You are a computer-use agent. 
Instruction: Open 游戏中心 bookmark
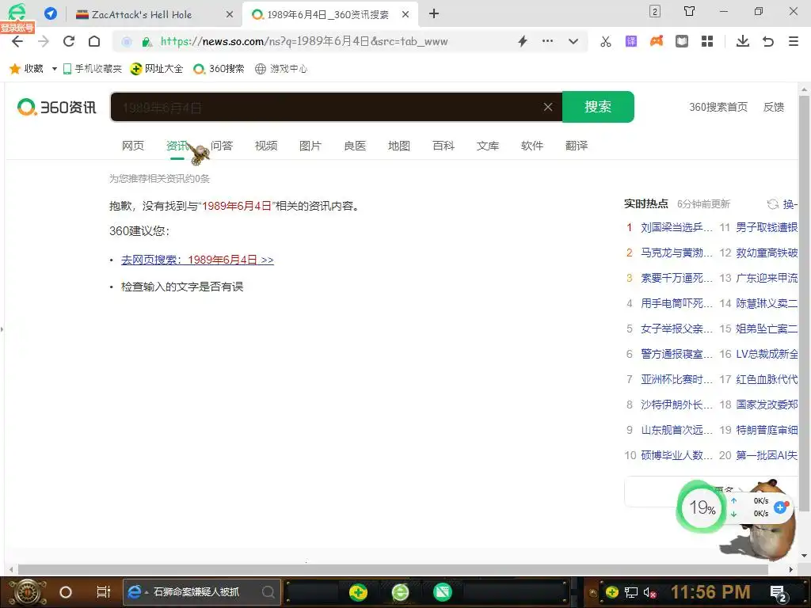[281, 68]
